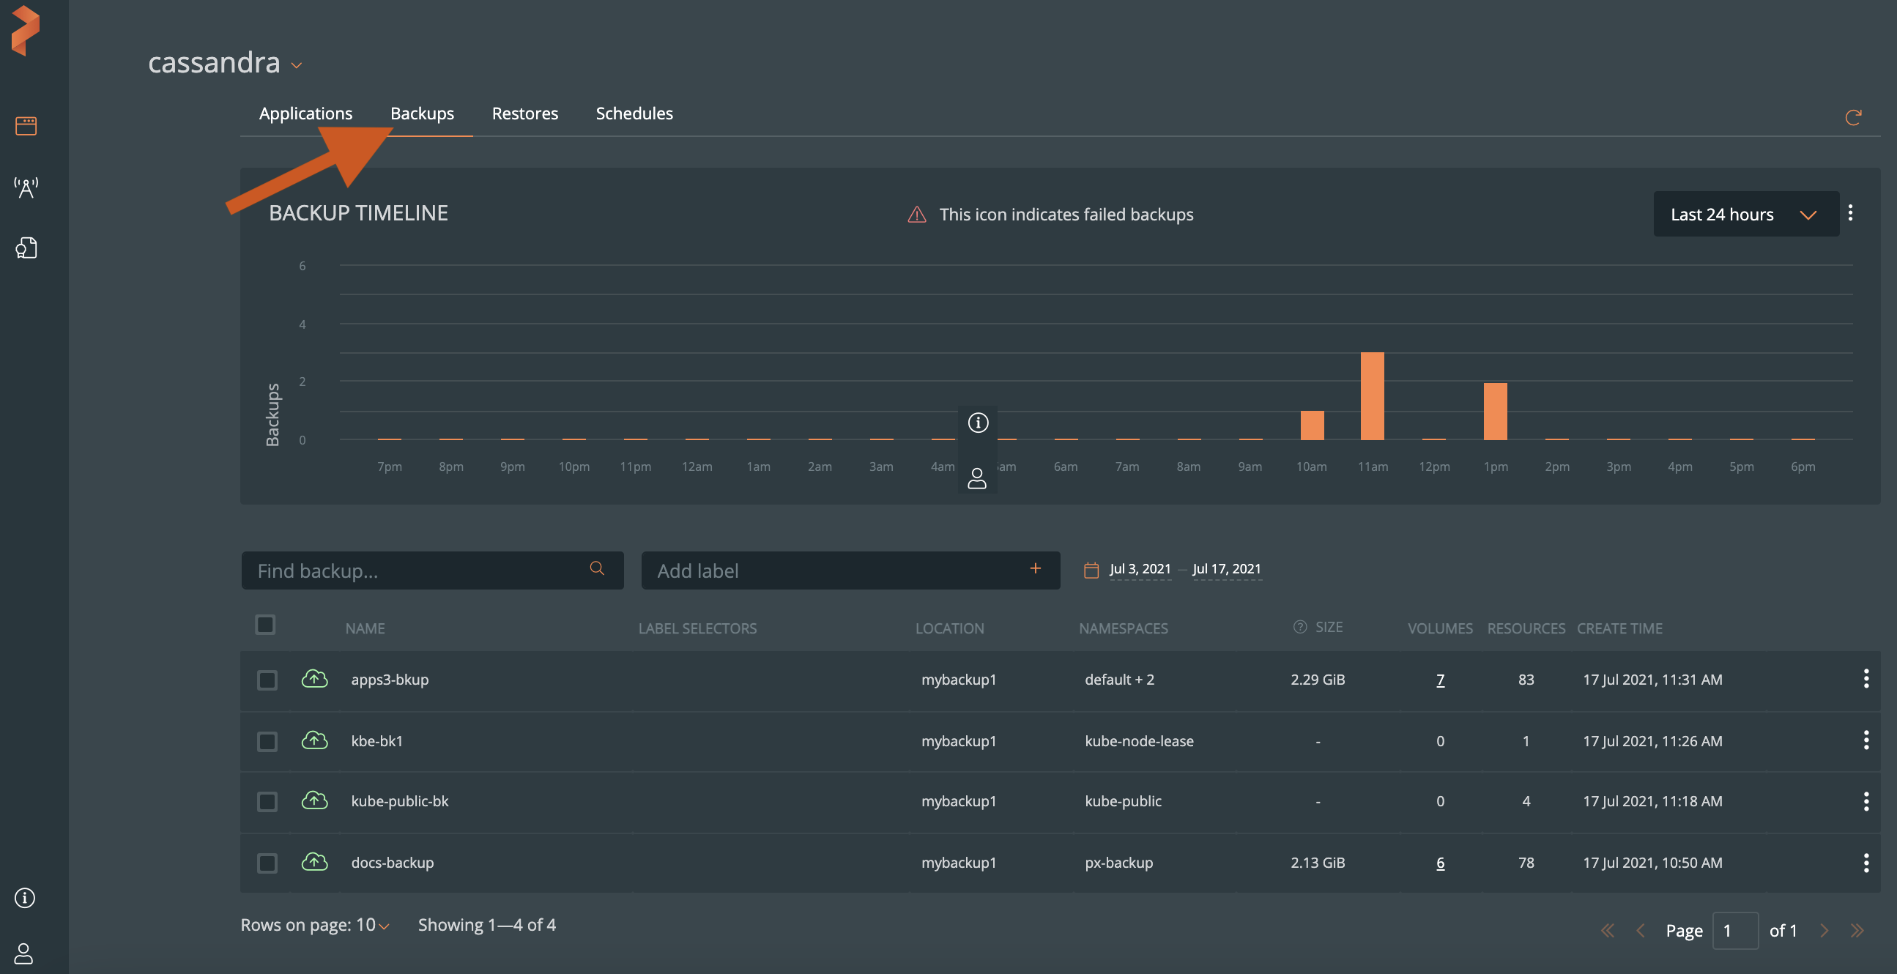Open the timeline panel three-dot options menu

click(x=1850, y=214)
